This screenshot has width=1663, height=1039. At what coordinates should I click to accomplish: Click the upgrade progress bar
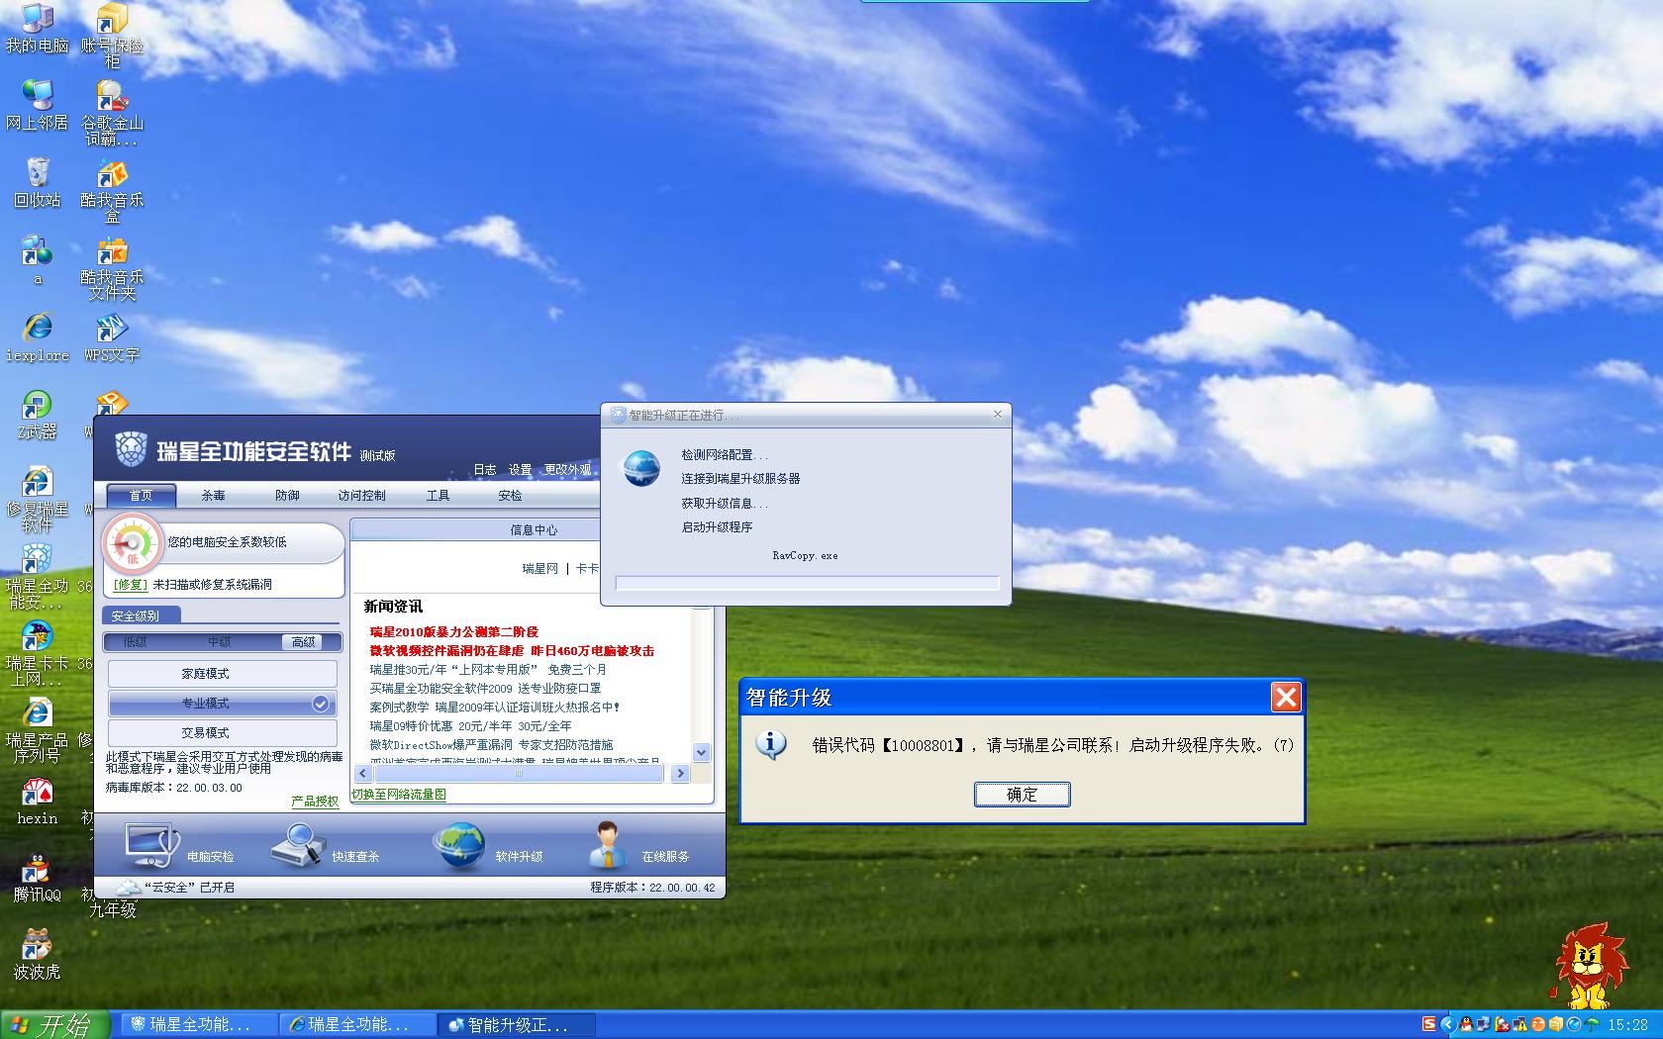pyautogui.click(x=807, y=583)
